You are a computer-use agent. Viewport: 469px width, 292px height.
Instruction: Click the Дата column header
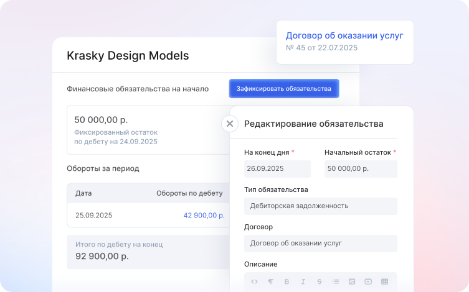click(x=83, y=193)
